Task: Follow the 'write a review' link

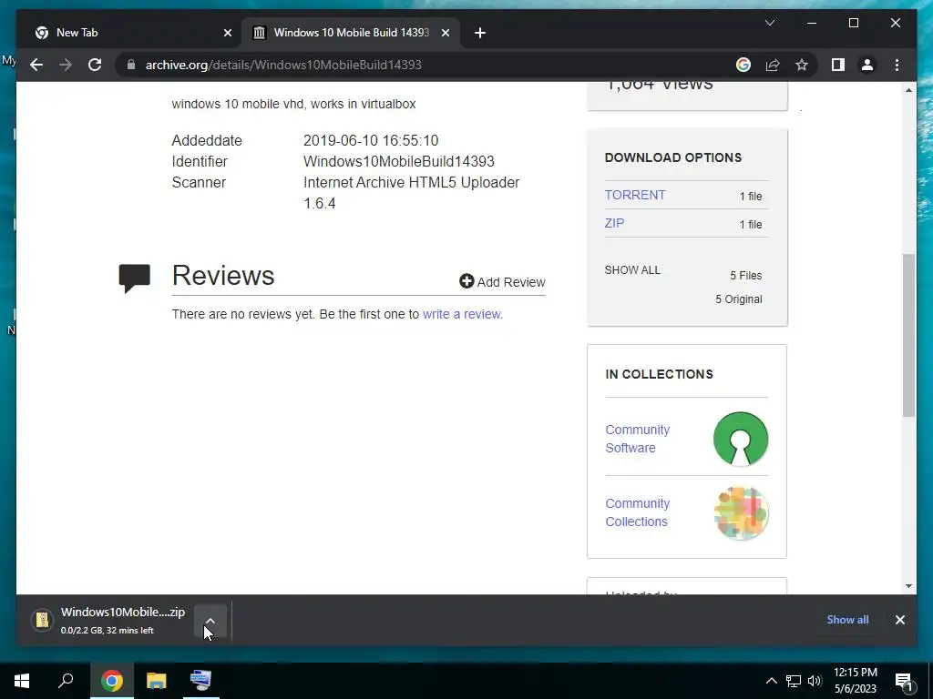Action: (x=461, y=314)
